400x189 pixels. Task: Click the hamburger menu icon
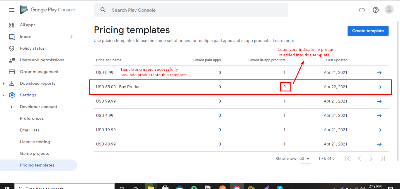[12, 10]
